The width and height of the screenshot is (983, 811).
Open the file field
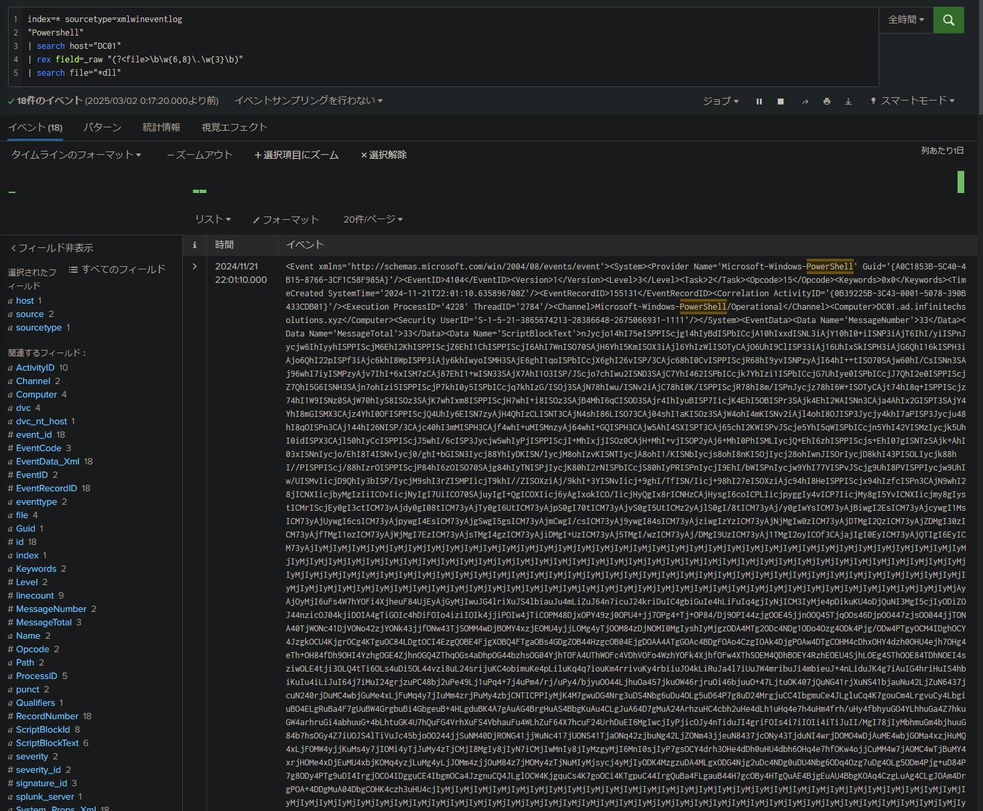pyautogui.click(x=23, y=515)
